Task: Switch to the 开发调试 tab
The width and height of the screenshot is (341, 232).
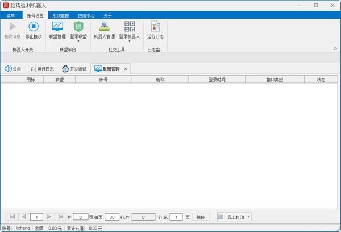Action: (74, 69)
